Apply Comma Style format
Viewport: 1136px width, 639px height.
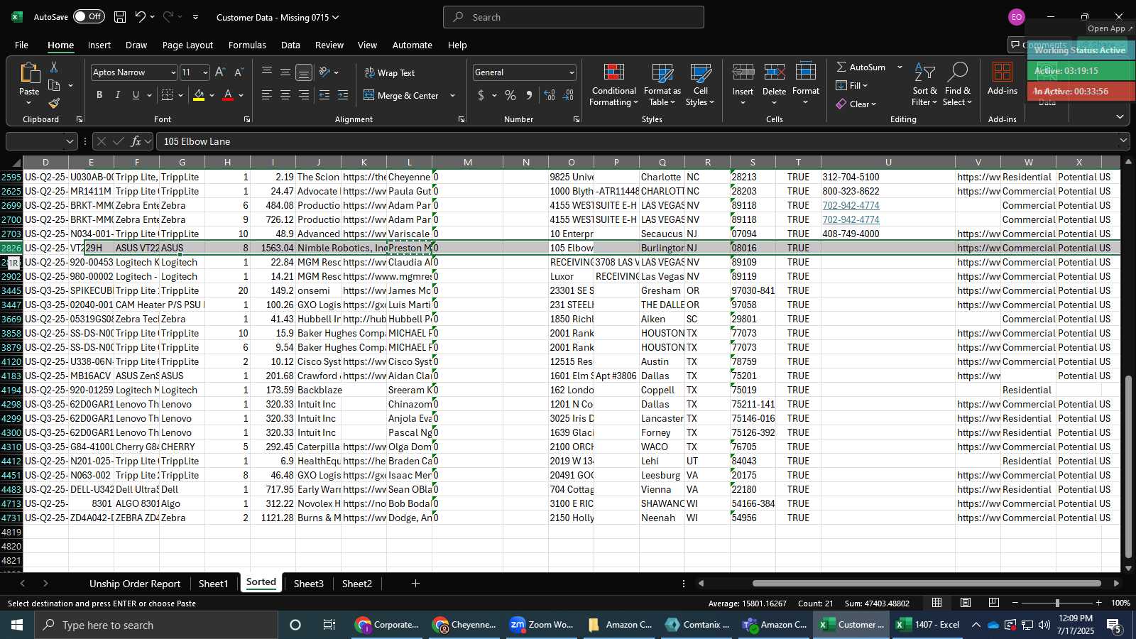coord(529,95)
